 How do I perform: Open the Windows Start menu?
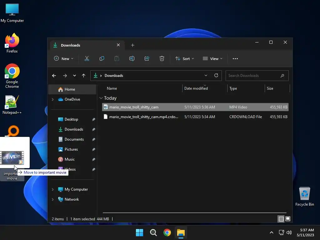pyautogui.click(x=140, y=232)
